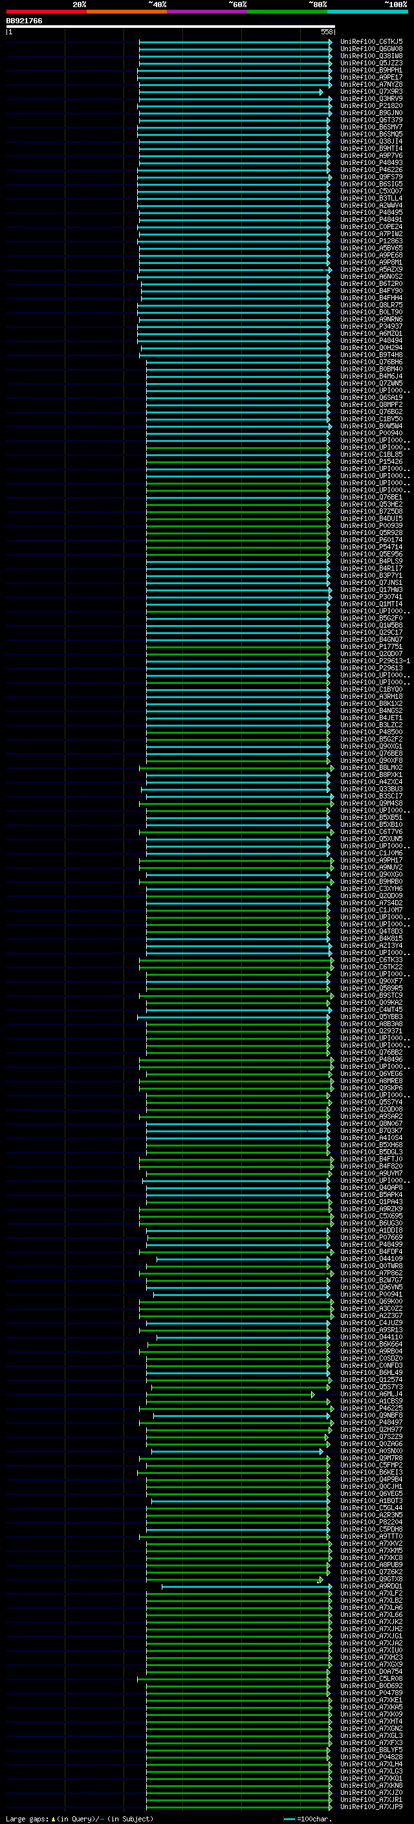Image resolution: width=414 pixels, height=1824 pixels.
Task: Select the label UniRef100_Q9M4S8
Action: pos(371,803)
